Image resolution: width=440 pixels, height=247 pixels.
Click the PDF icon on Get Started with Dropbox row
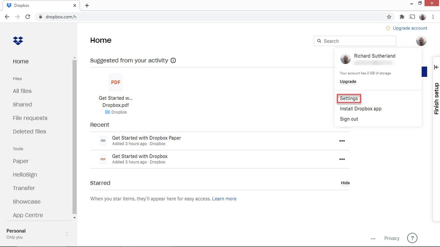coord(103,159)
